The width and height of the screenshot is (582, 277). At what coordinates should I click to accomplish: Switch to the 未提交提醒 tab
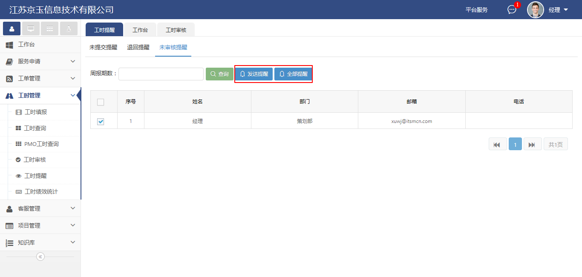click(103, 48)
